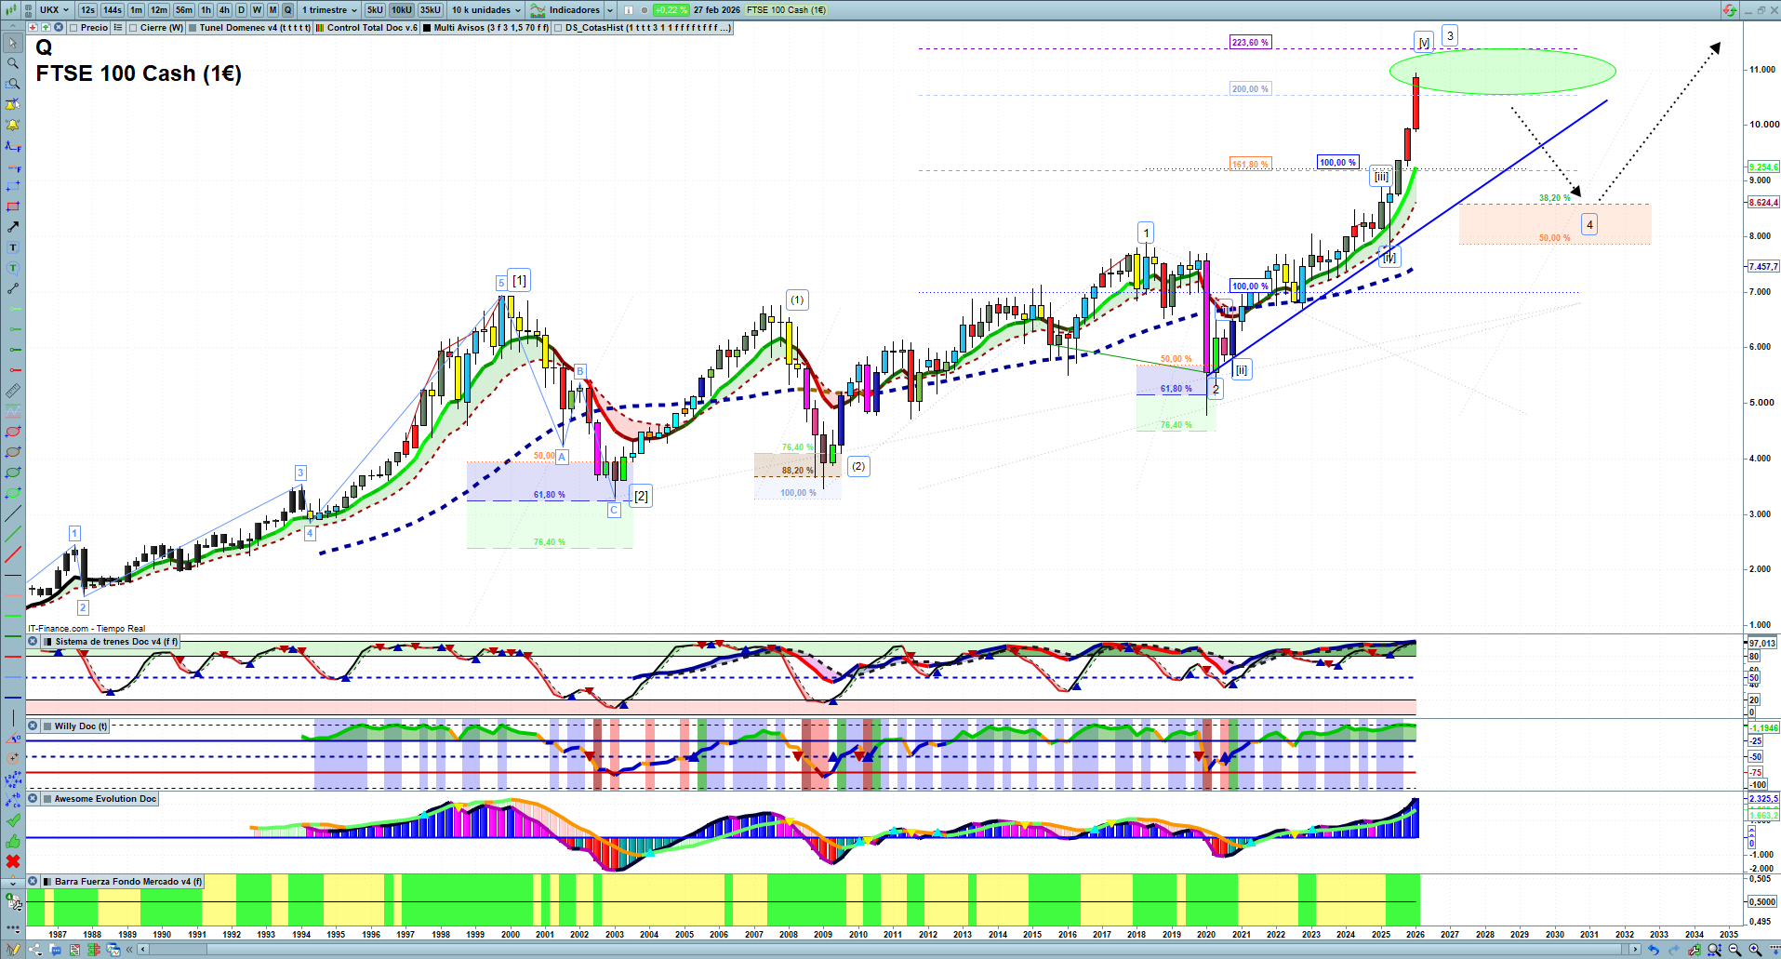Select the red diagonal trend line tool
This screenshot has height=959, width=1781.
(13, 554)
